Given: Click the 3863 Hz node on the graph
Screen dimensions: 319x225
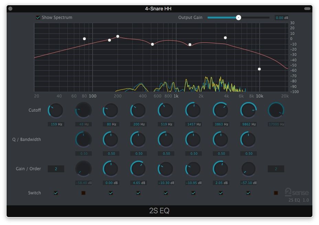Looking at the screenshot, I should click(x=225, y=38).
